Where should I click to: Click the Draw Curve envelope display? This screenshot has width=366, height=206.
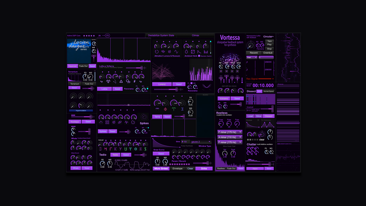coord(167,143)
